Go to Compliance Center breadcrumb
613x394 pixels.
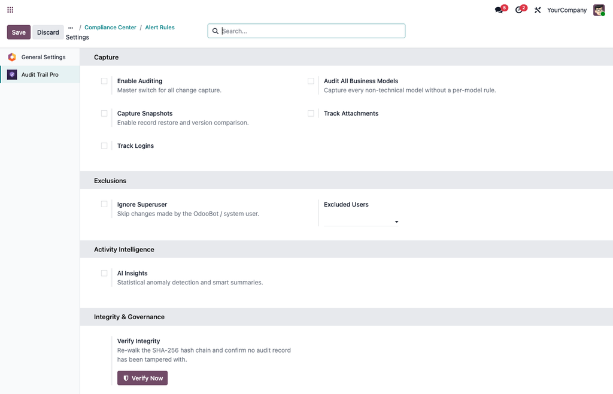pos(110,28)
